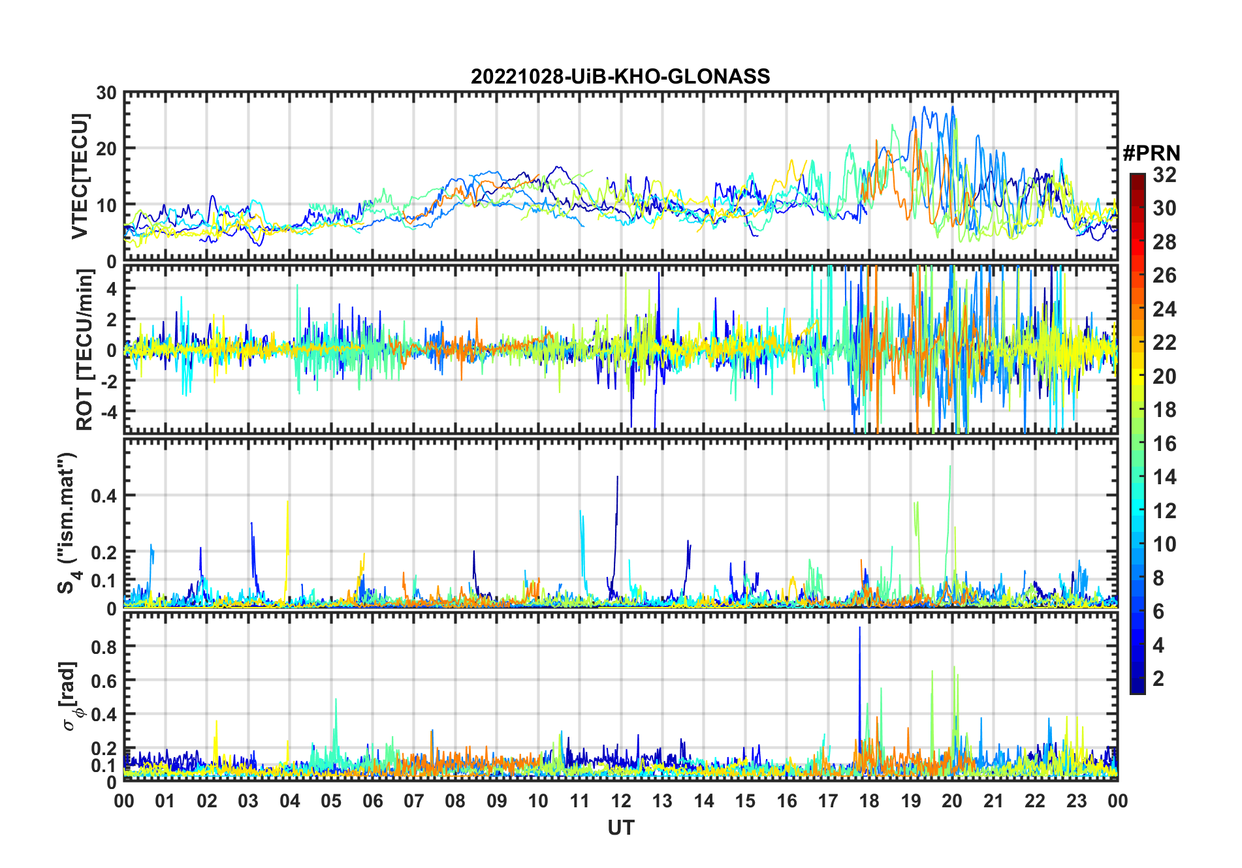Click the colorbar tick label 2
This screenshot has height=868, width=1242.
[1158, 678]
